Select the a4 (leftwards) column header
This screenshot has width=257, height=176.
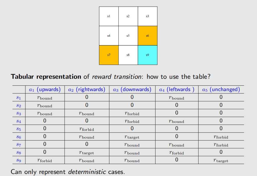coord(176,90)
